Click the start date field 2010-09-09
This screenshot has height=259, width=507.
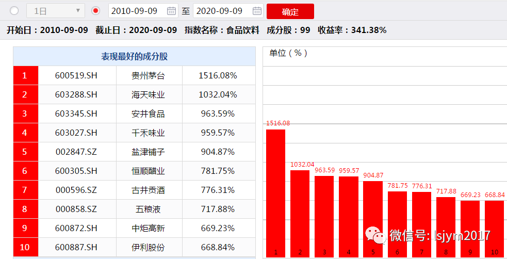tap(142, 11)
